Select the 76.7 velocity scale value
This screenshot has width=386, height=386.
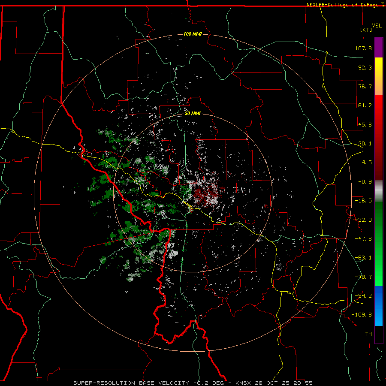point(365,86)
